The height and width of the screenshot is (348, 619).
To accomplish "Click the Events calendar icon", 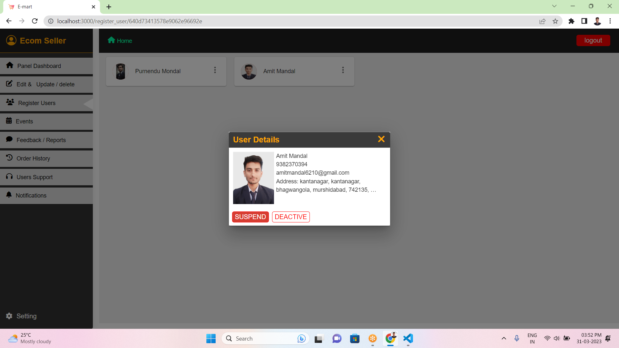I will (x=9, y=121).
